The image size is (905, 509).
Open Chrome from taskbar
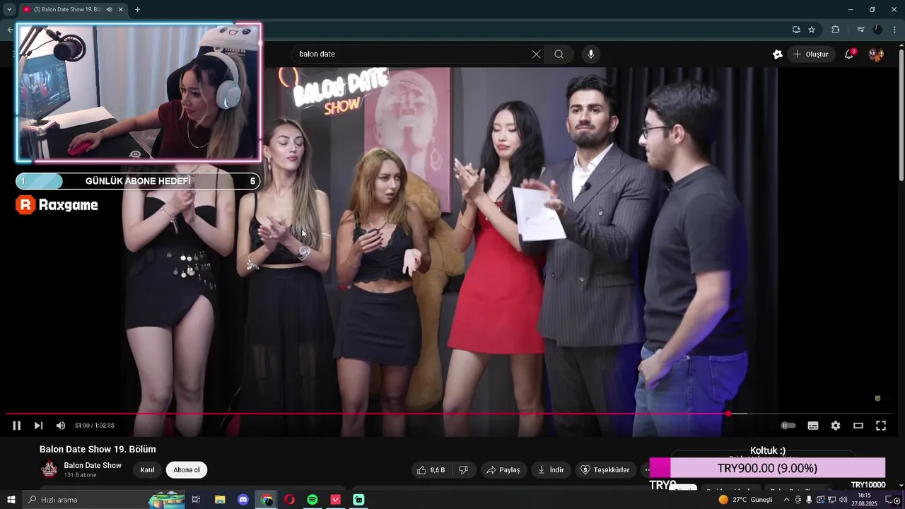267,500
